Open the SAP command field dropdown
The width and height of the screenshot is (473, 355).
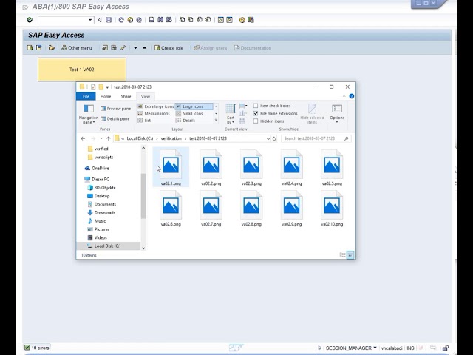[x=90, y=20]
